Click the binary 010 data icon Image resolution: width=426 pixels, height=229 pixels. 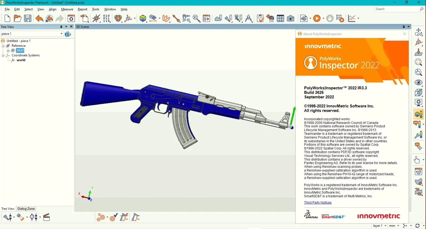pyautogui.click(x=107, y=19)
